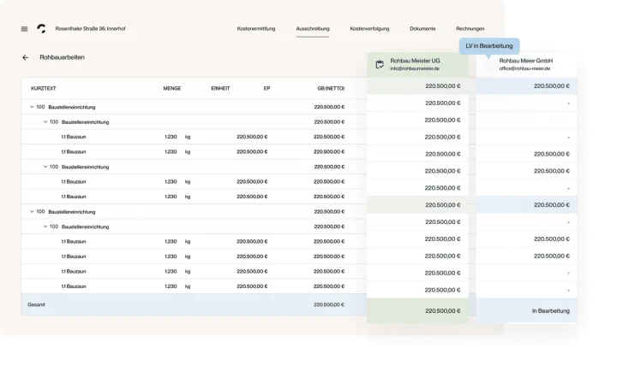The height and width of the screenshot is (371, 617).
Task: Click the green total cell under Rohbau Meister UG
Action: point(417,310)
